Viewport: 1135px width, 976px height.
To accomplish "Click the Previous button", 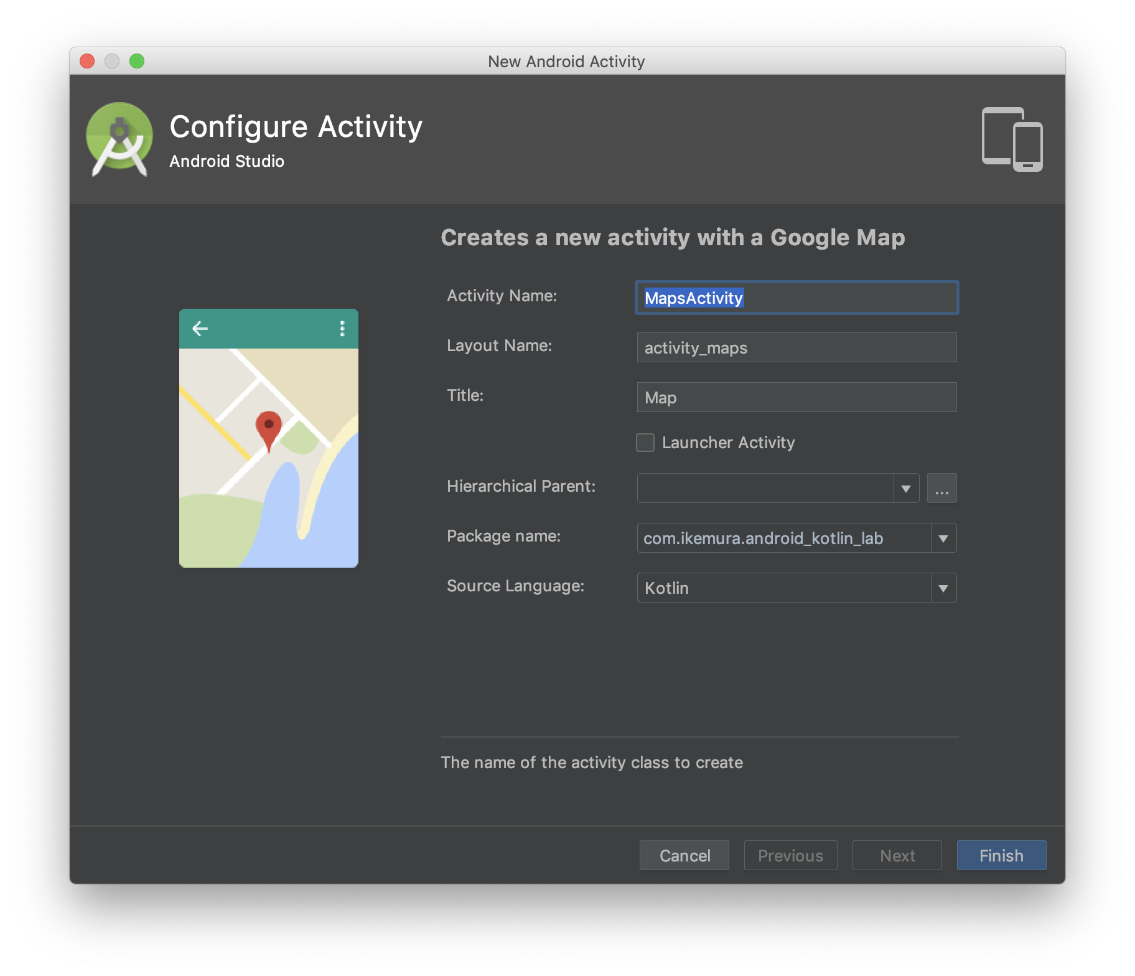I will tap(790, 855).
